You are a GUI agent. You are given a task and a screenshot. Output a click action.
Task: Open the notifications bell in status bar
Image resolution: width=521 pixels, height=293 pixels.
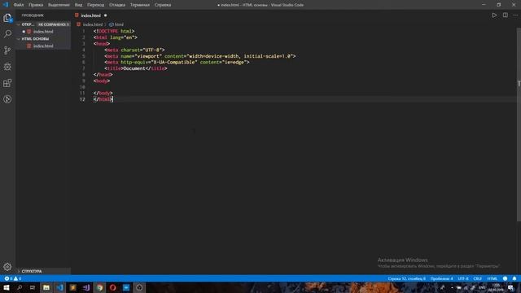[x=514, y=278]
